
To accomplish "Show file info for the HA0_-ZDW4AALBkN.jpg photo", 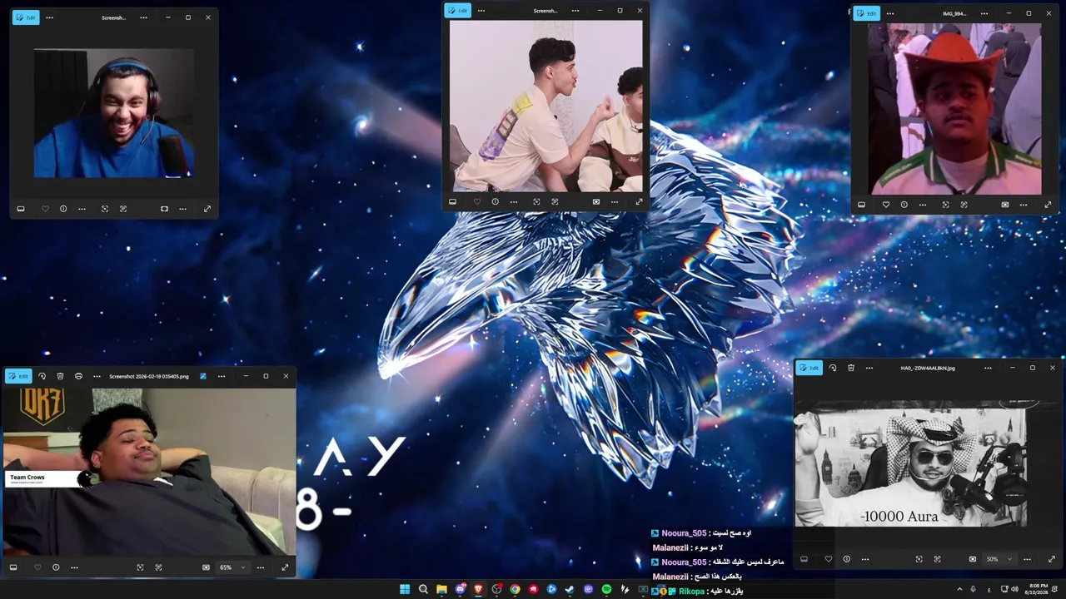I will coord(847,559).
